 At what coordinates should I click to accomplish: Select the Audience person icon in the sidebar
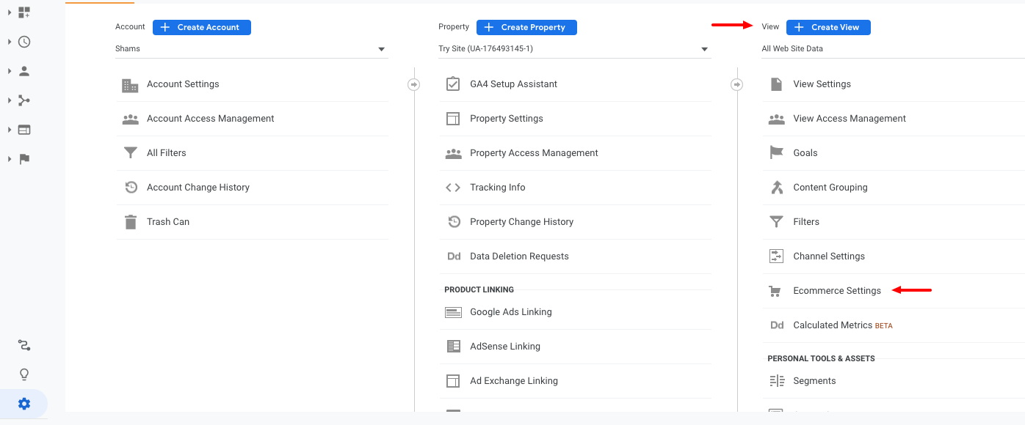(x=23, y=71)
